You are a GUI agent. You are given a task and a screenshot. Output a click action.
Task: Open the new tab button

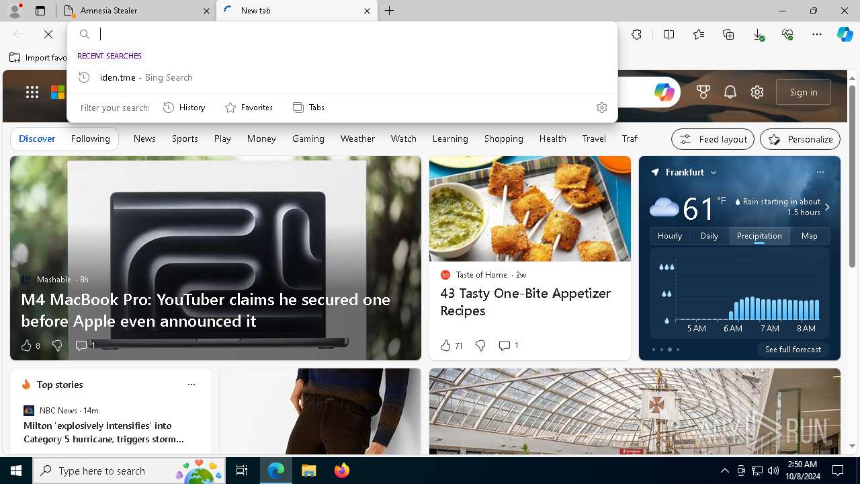[x=390, y=11]
